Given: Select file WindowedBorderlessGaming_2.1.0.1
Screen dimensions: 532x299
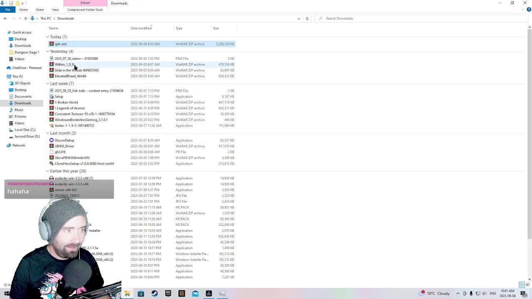Looking at the screenshot, I should 81,120.
